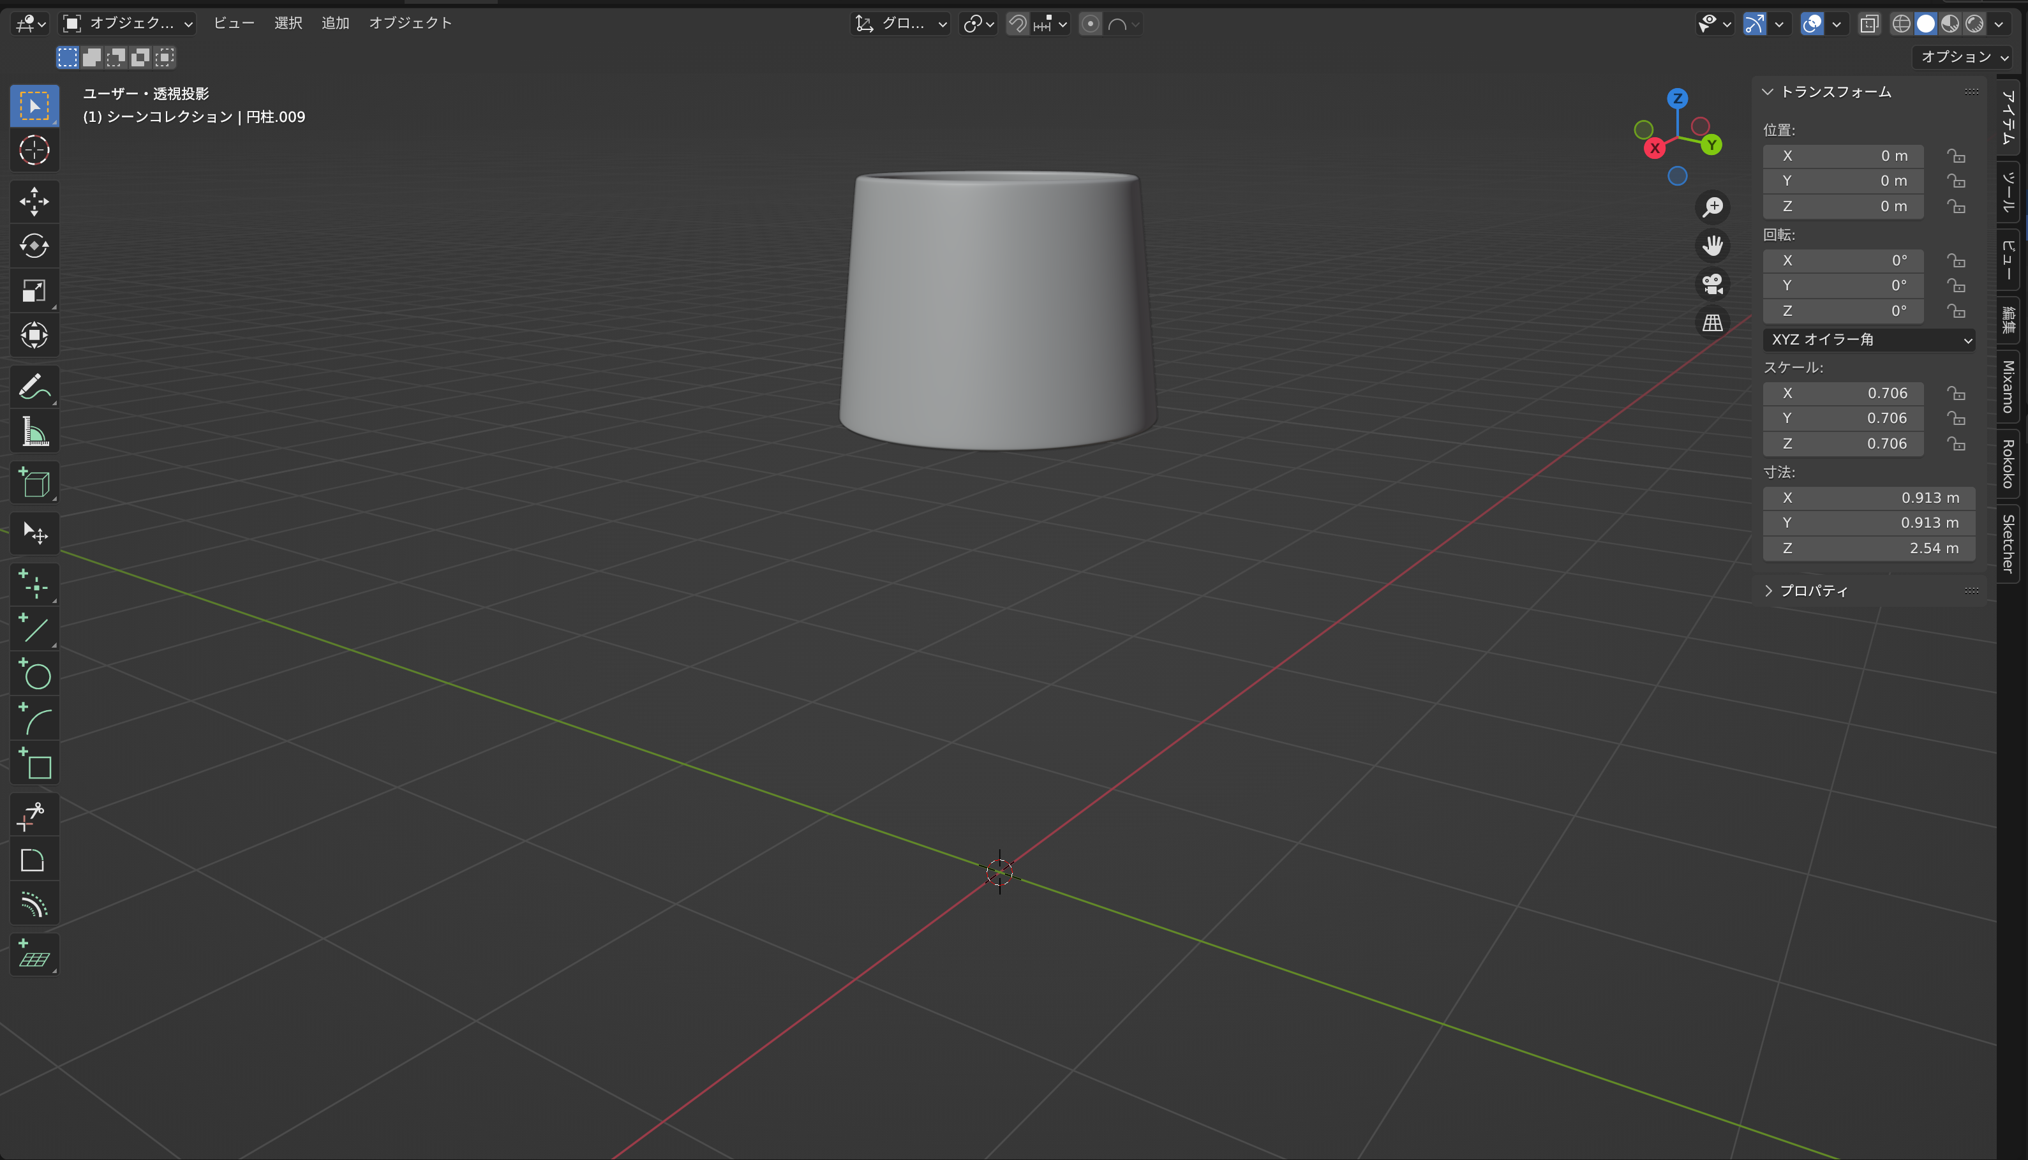This screenshot has width=2028, height=1160.
Task: Select the Scale tool
Action: 34,290
